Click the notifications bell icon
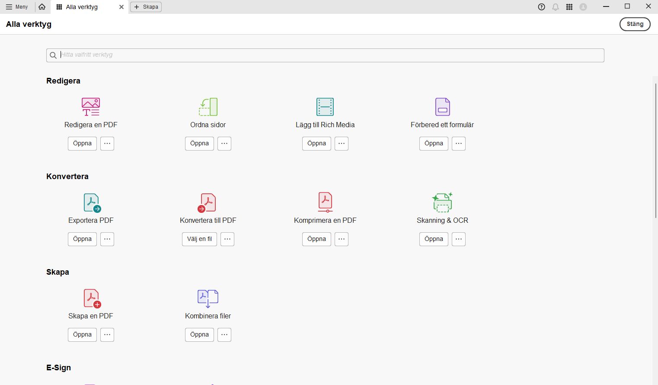 click(555, 6)
